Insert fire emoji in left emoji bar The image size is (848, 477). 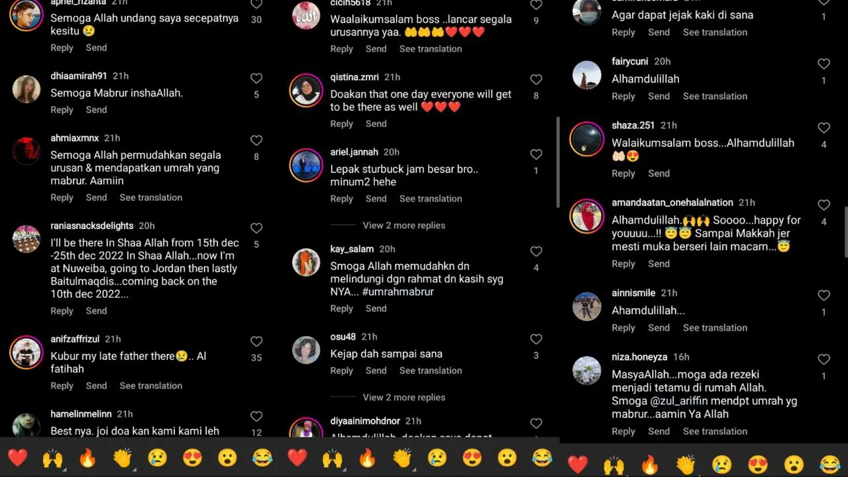87,458
